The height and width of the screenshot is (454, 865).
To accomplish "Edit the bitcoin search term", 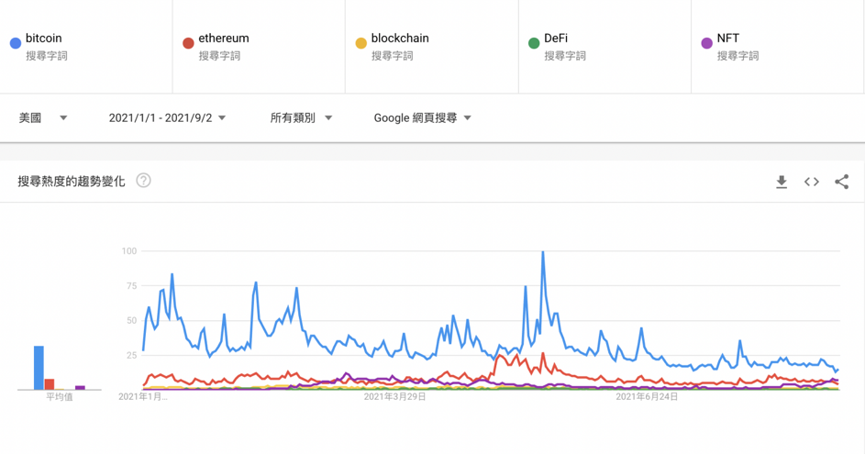I will (44, 39).
